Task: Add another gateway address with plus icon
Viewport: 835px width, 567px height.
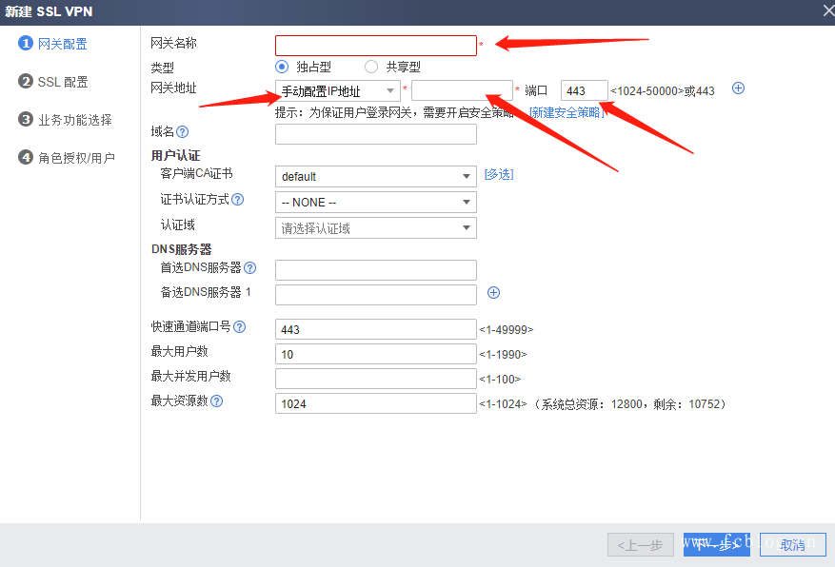Action: (x=738, y=88)
